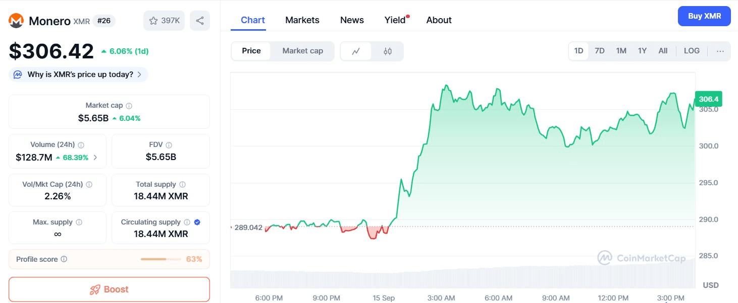Click the FDV info icon
This screenshot has height=303, width=738.
pos(169,145)
